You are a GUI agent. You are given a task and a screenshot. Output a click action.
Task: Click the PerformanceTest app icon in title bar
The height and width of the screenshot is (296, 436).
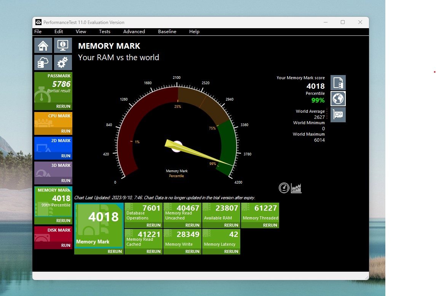click(x=38, y=22)
